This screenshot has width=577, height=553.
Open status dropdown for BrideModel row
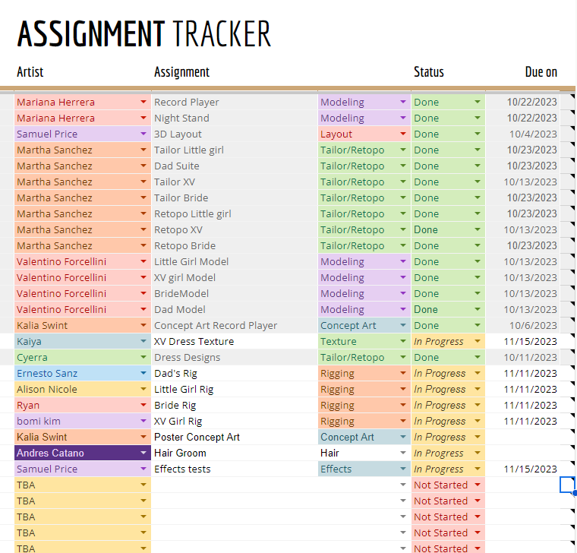click(x=478, y=293)
